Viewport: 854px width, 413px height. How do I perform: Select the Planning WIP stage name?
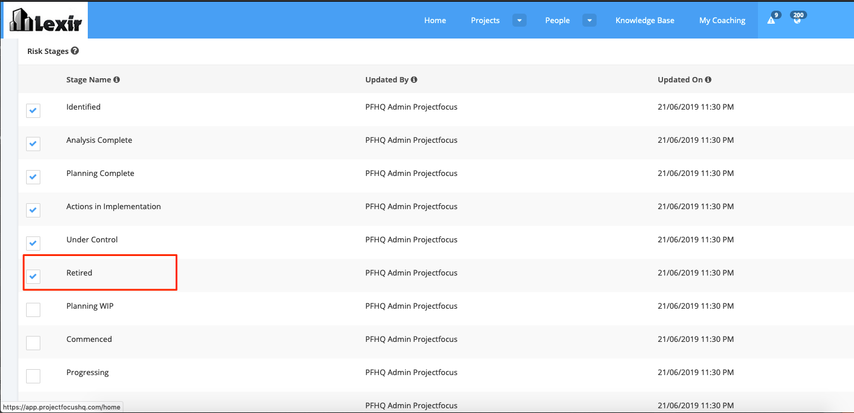tap(90, 306)
